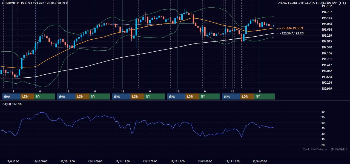The image size is (350, 164).
Task: Select the NY session box for 12/11
Action: coord(154,96)
